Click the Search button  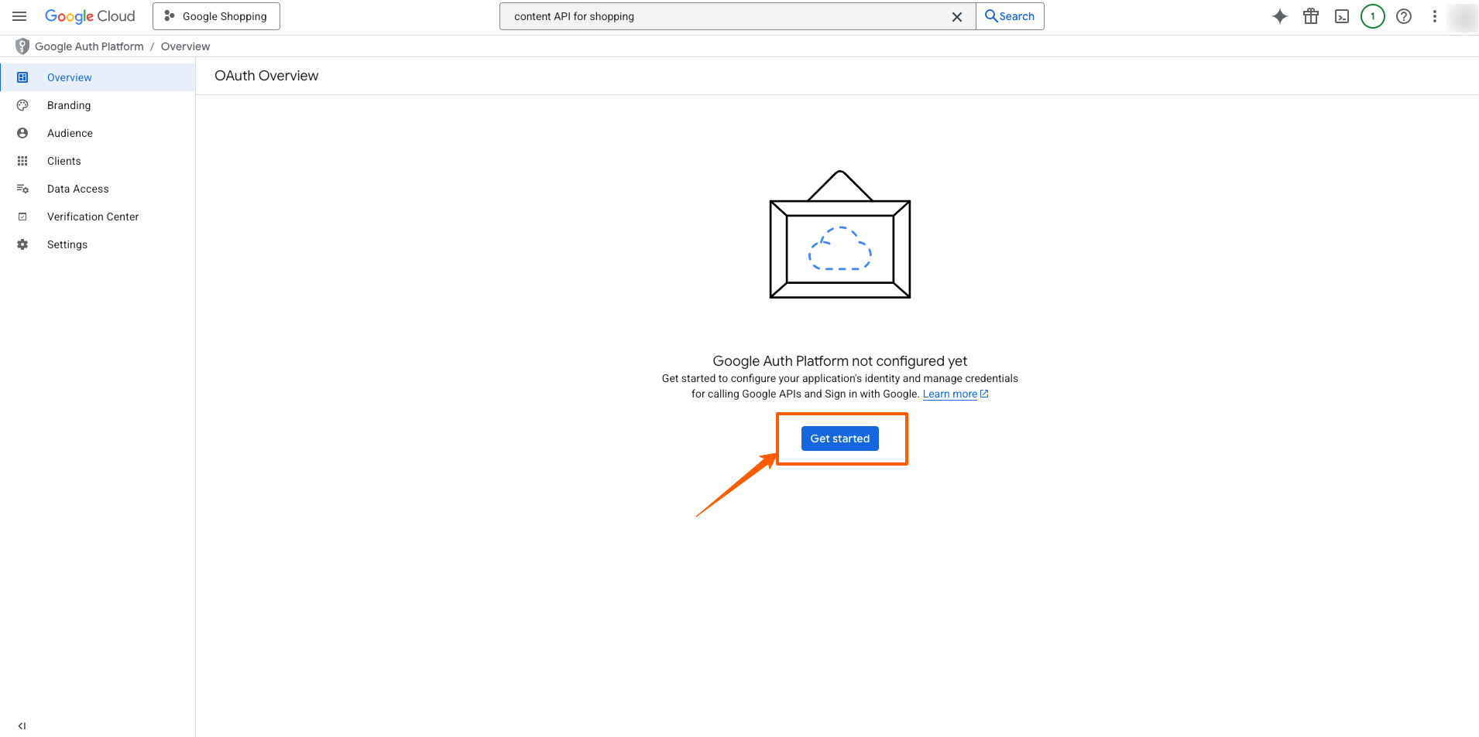click(x=1010, y=16)
